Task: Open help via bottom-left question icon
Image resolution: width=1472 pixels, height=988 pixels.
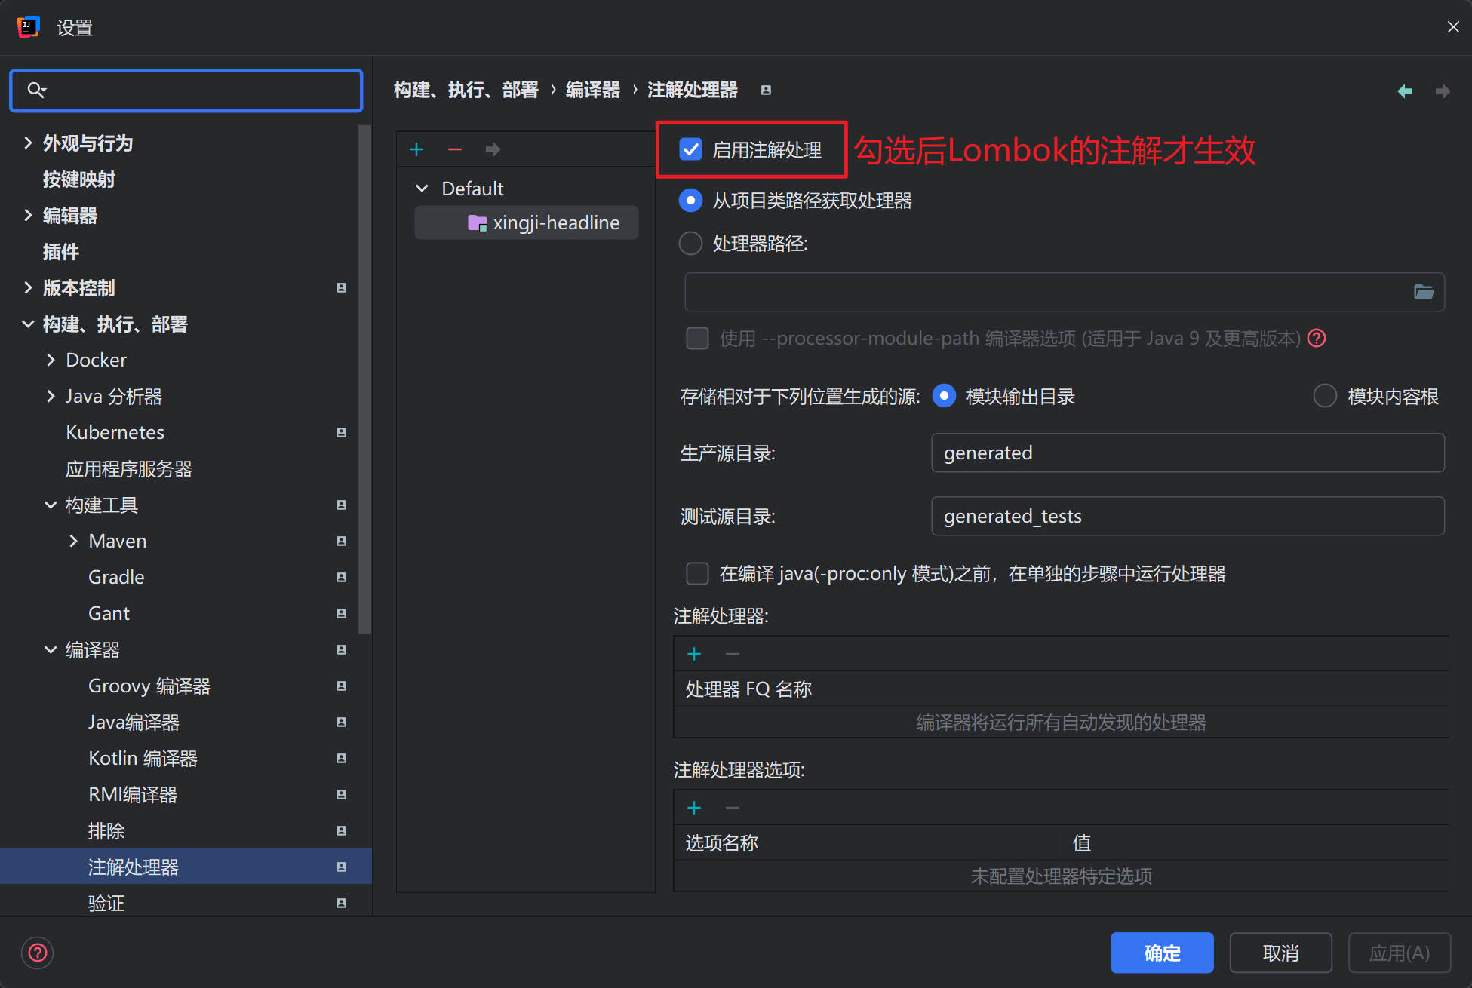Action: point(38,953)
